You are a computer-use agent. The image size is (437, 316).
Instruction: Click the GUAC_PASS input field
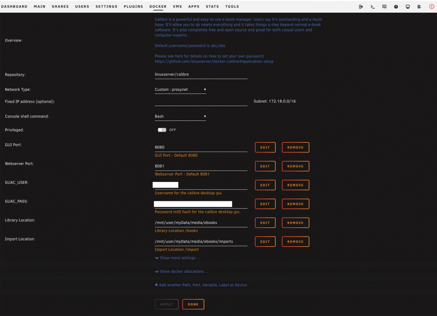tap(201, 204)
